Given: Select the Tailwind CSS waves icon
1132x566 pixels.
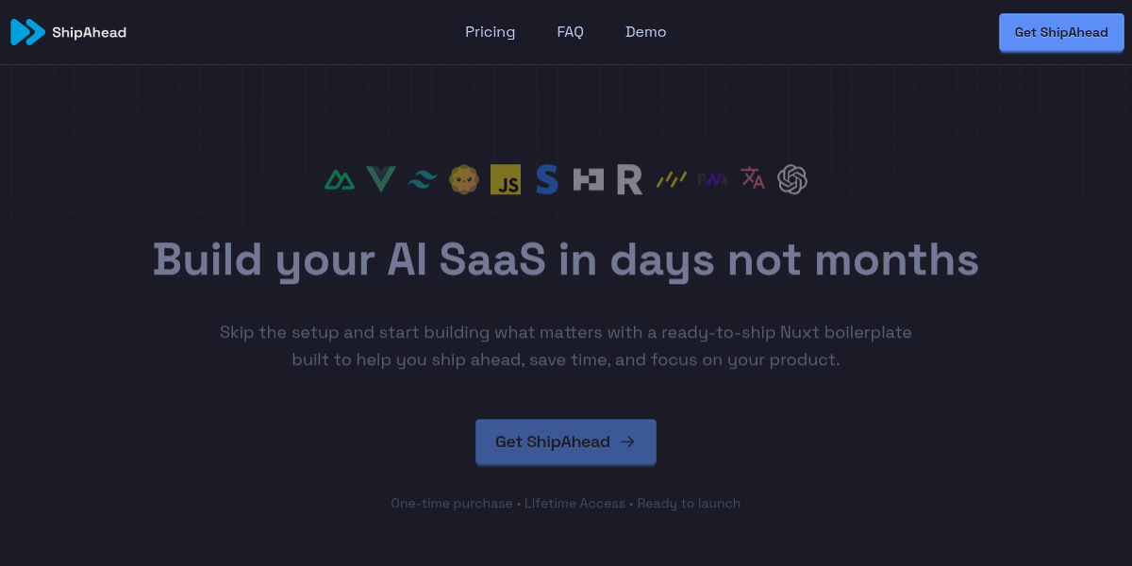Looking at the screenshot, I should pyautogui.click(x=423, y=179).
